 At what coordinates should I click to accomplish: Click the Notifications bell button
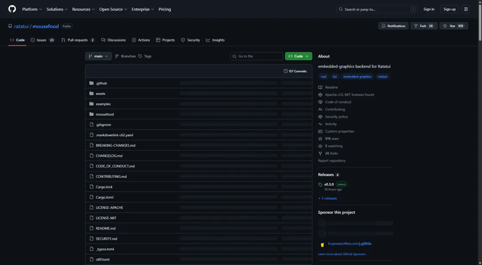point(393,26)
